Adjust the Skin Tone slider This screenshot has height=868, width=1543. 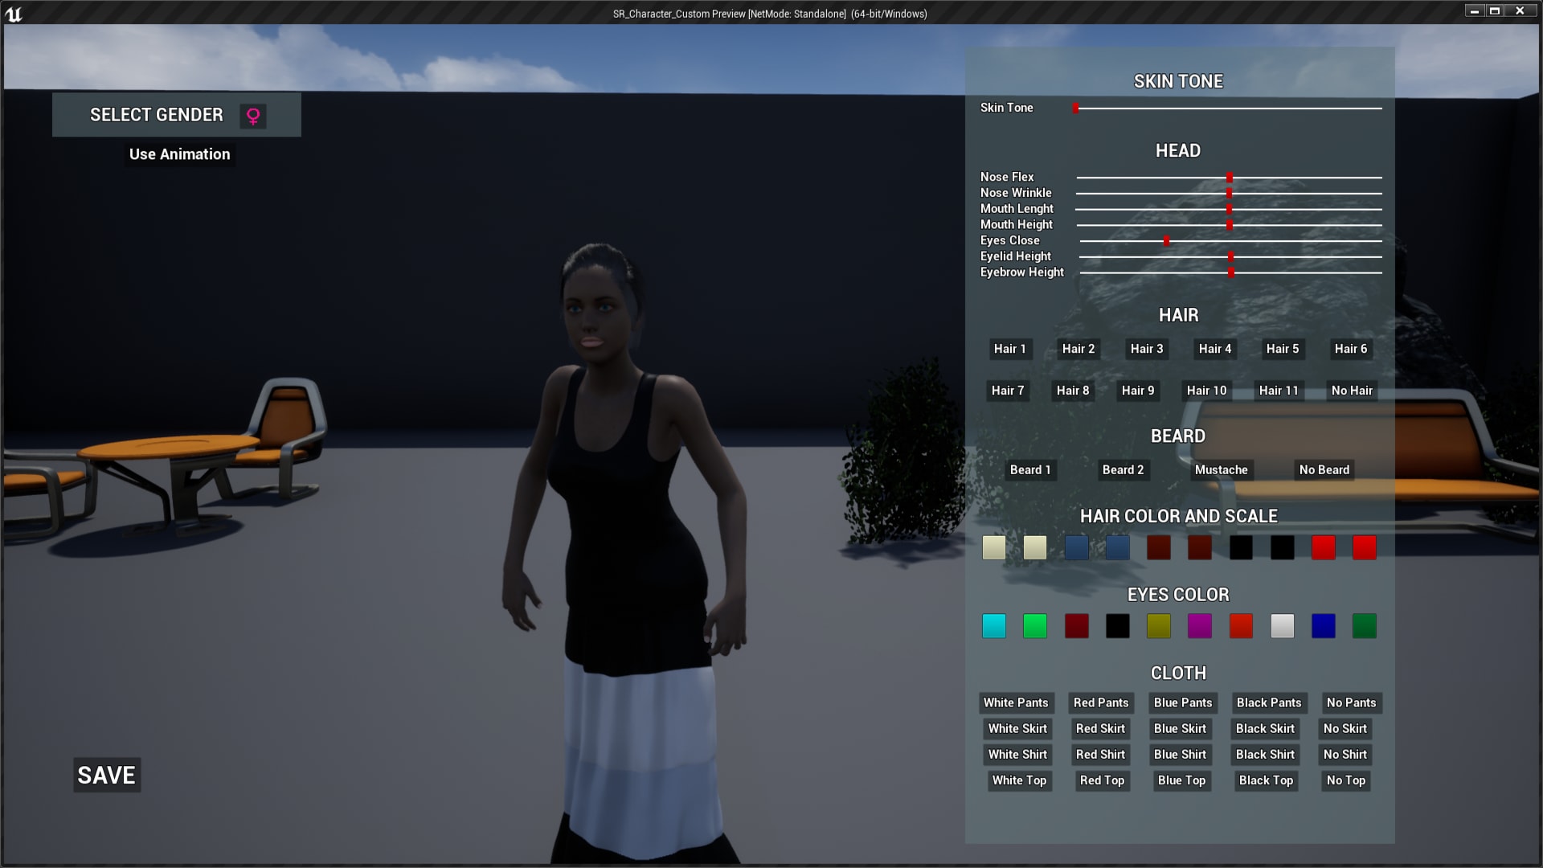pyautogui.click(x=1075, y=108)
